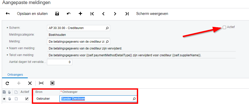Add a new record with plus icon
Image resolution: width=249 pixels, height=104 pixels.
coord(81,14)
